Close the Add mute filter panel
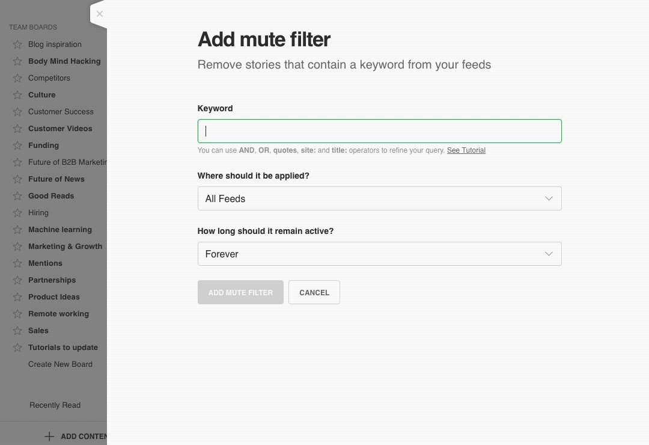Screen dimensions: 649x445 100,14
